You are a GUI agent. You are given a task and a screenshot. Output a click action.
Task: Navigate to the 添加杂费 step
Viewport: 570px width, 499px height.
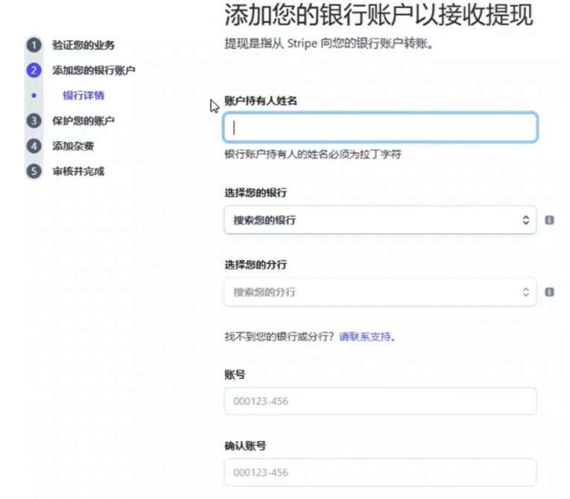73,146
